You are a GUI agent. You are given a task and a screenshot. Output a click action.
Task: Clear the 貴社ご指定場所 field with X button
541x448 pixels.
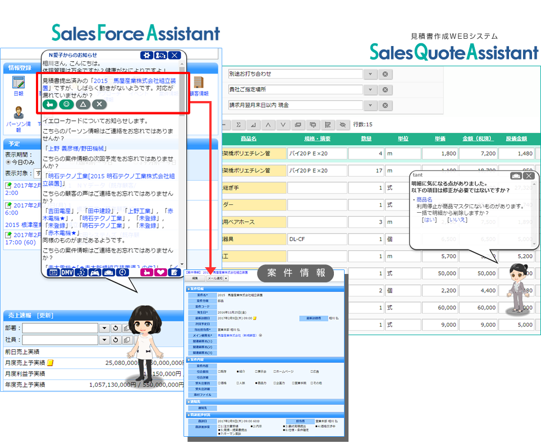[386, 90]
